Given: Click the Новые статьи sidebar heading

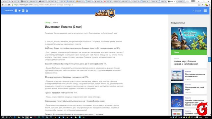Looking at the screenshot, I should point(178,23).
